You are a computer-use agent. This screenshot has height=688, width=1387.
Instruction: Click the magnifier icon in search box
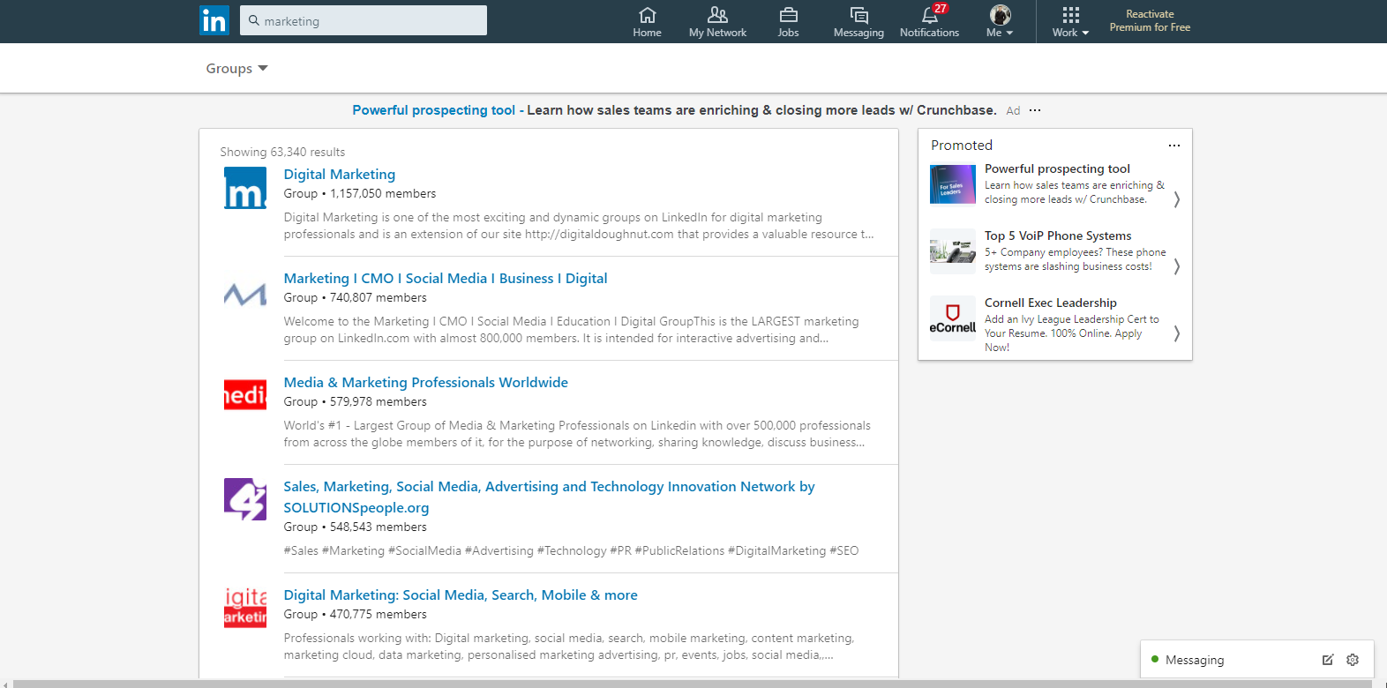(x=254, y=20)
